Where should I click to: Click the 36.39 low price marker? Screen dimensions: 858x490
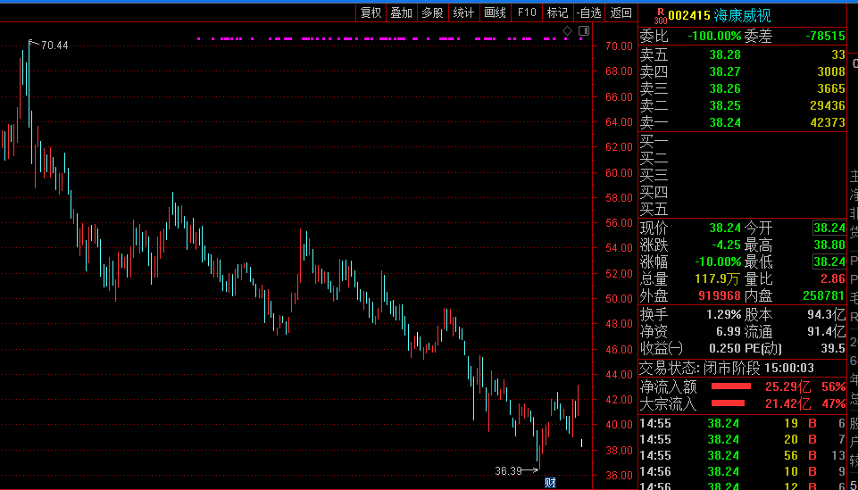pyautogui.click(x=508, y=470)
